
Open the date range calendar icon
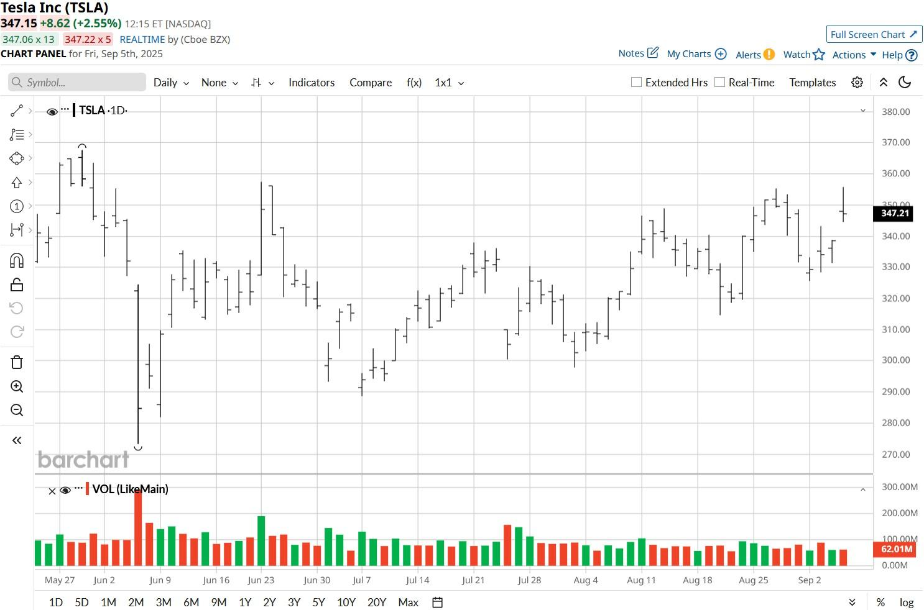[x=438, y=603]
